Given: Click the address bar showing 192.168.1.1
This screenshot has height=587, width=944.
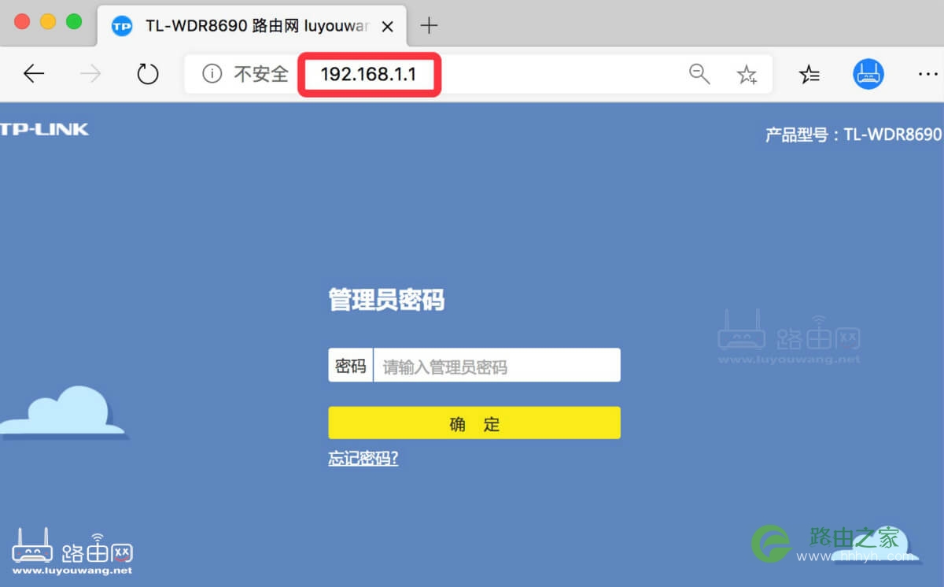Looking at the screenshot, I should [x=369, y=74].
